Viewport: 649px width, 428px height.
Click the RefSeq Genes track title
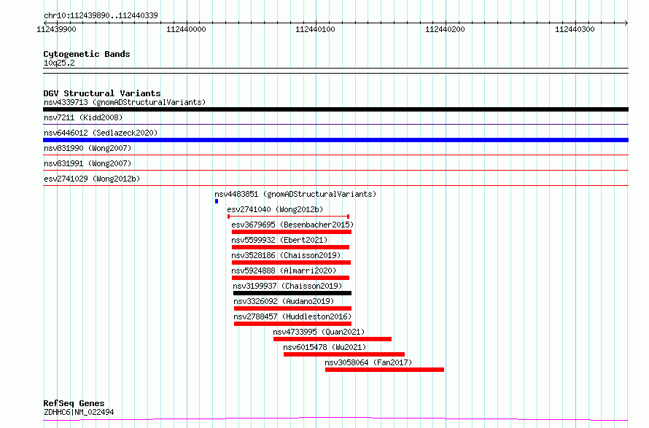click(x=74, y=403)
